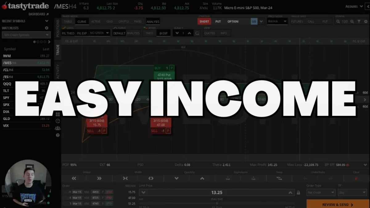Open the POSITIONS vertical tab
Screen dimensions: 370x208
(x=58, y=28)
